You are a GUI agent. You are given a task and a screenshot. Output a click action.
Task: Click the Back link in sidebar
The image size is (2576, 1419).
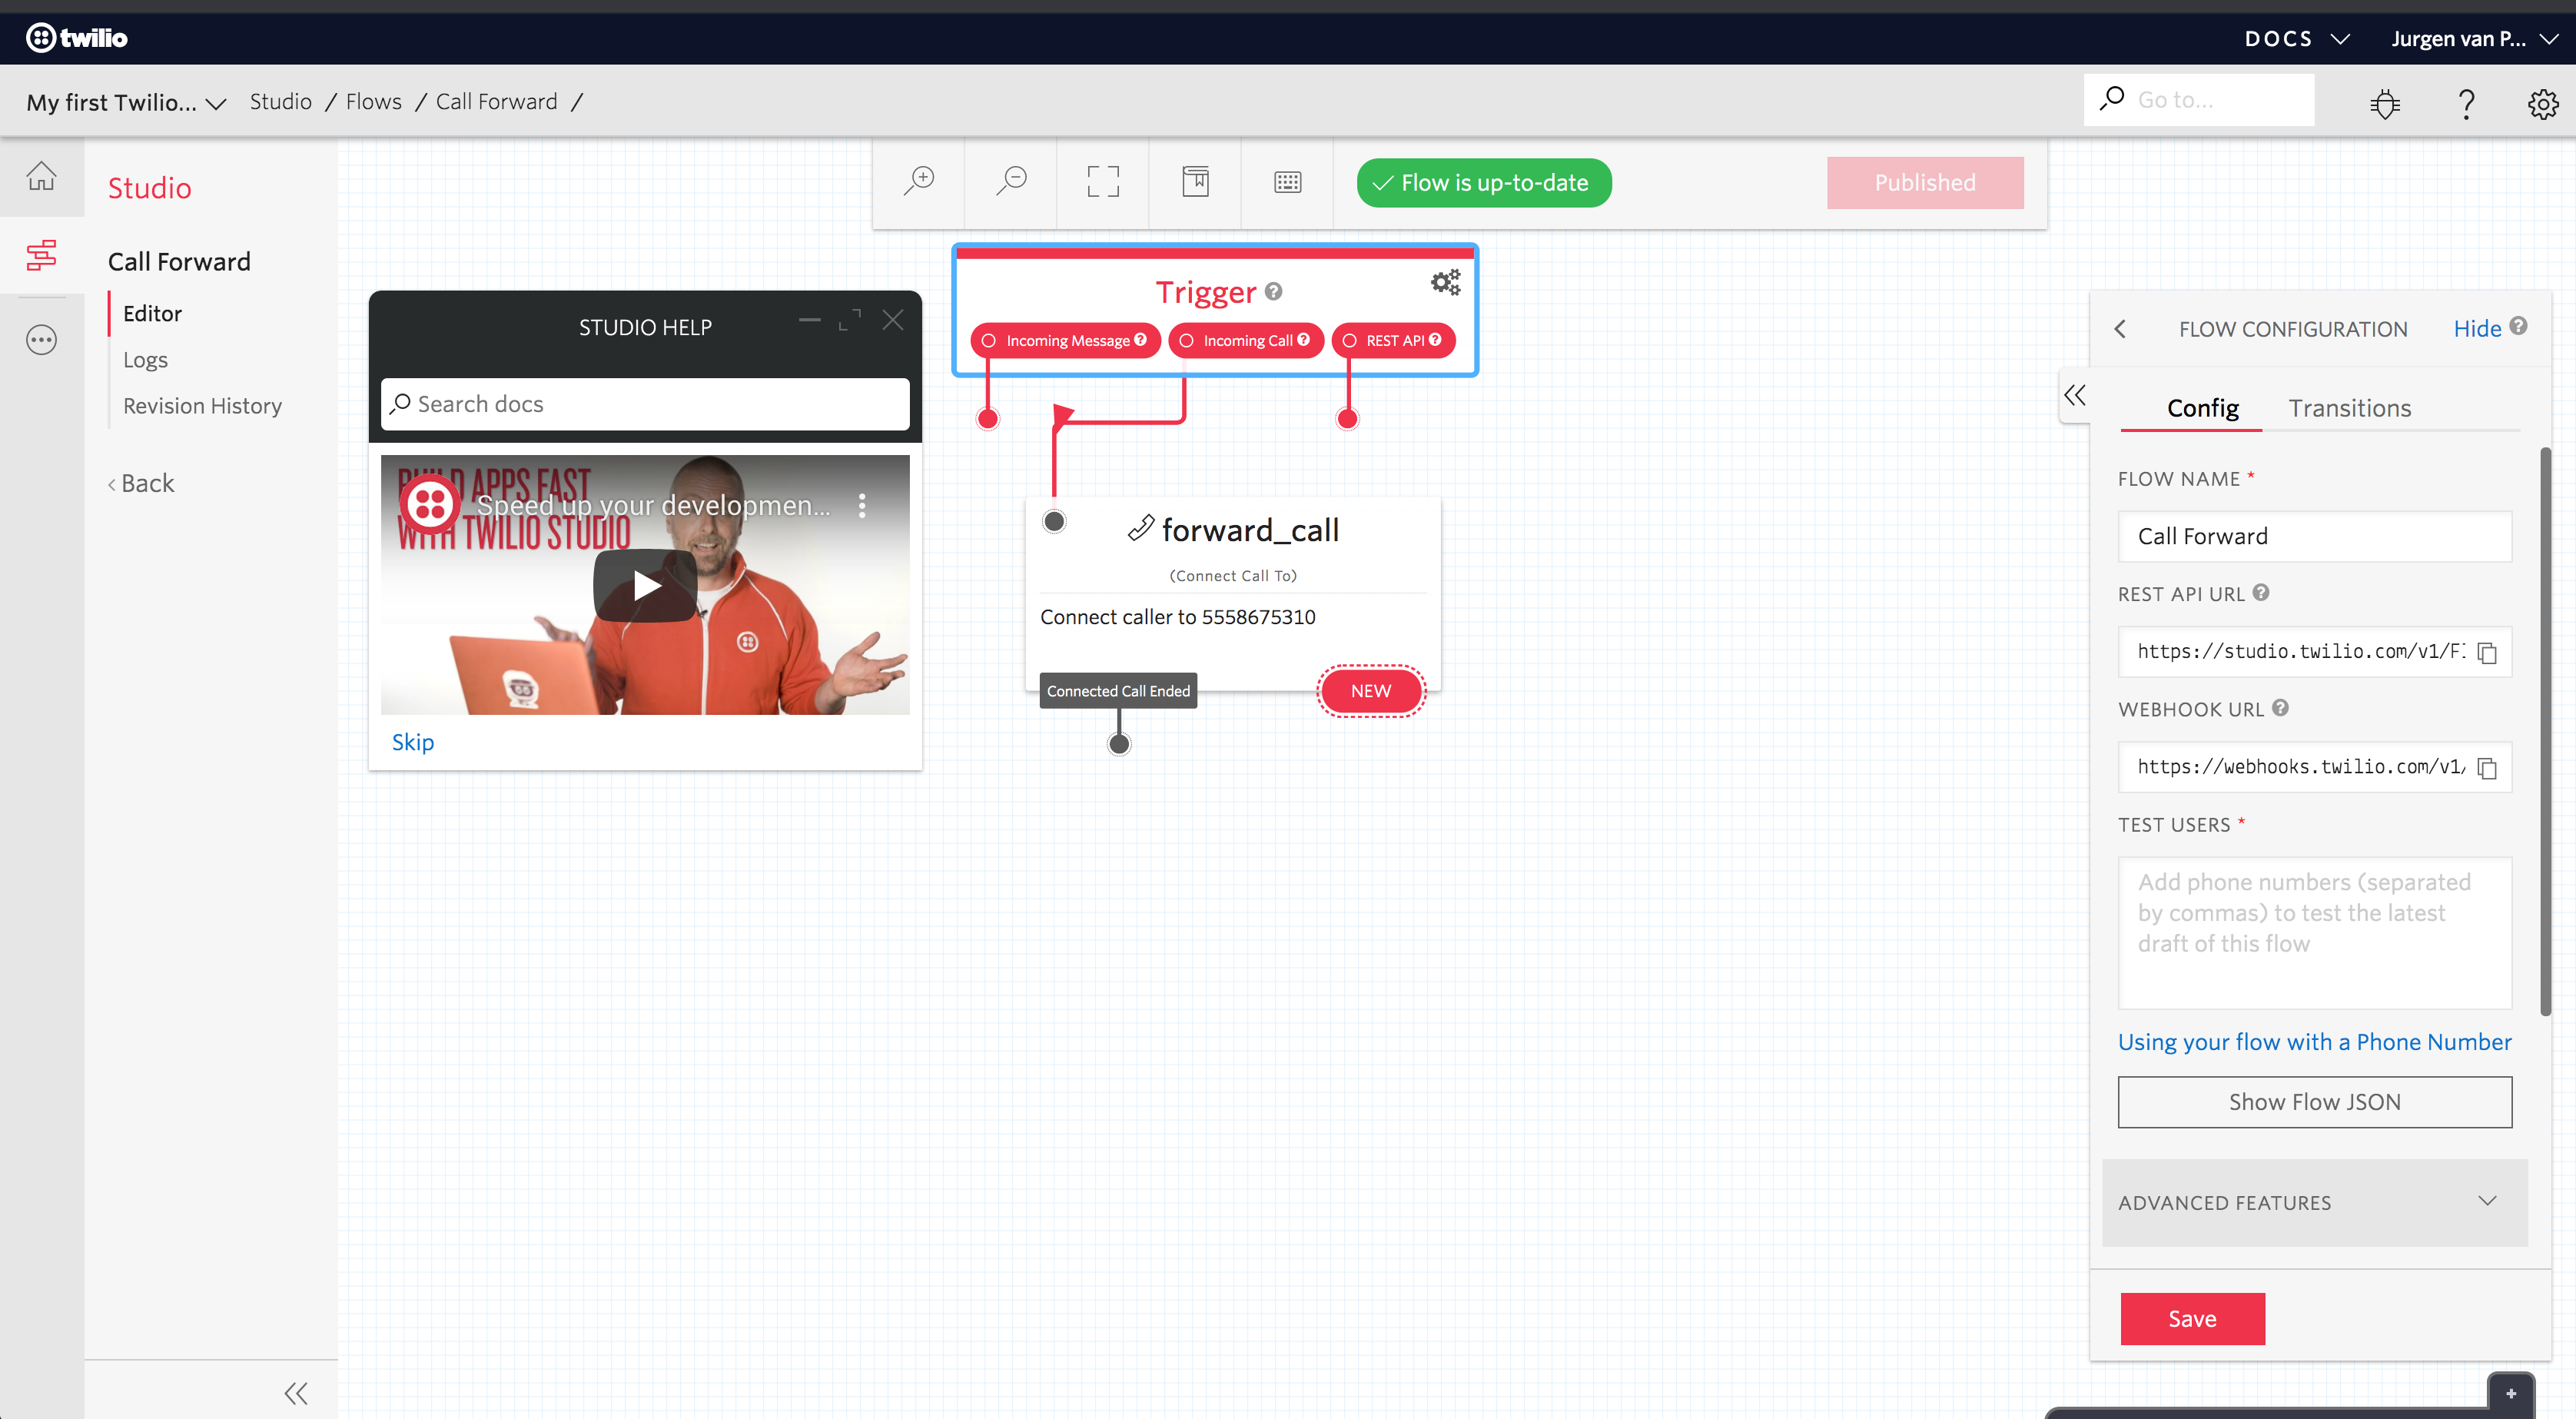pyautogui.click(x=141, y=483)
